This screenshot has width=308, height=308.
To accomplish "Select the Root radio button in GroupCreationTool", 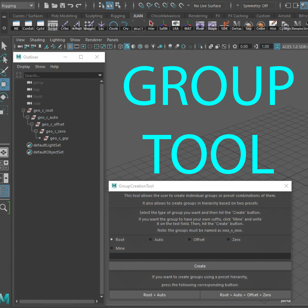I will (111, 240).
